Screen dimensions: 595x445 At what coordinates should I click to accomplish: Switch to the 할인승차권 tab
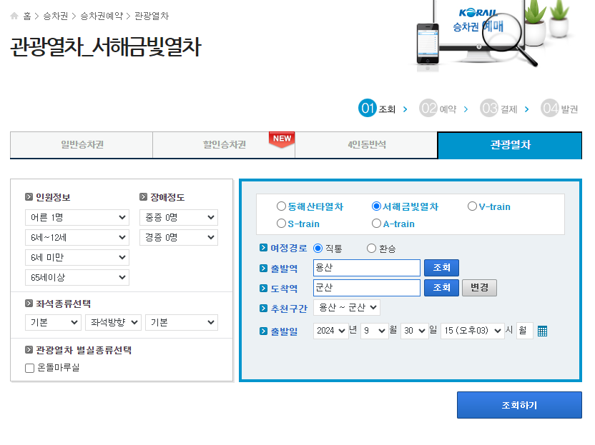click(x=224, y=145)
